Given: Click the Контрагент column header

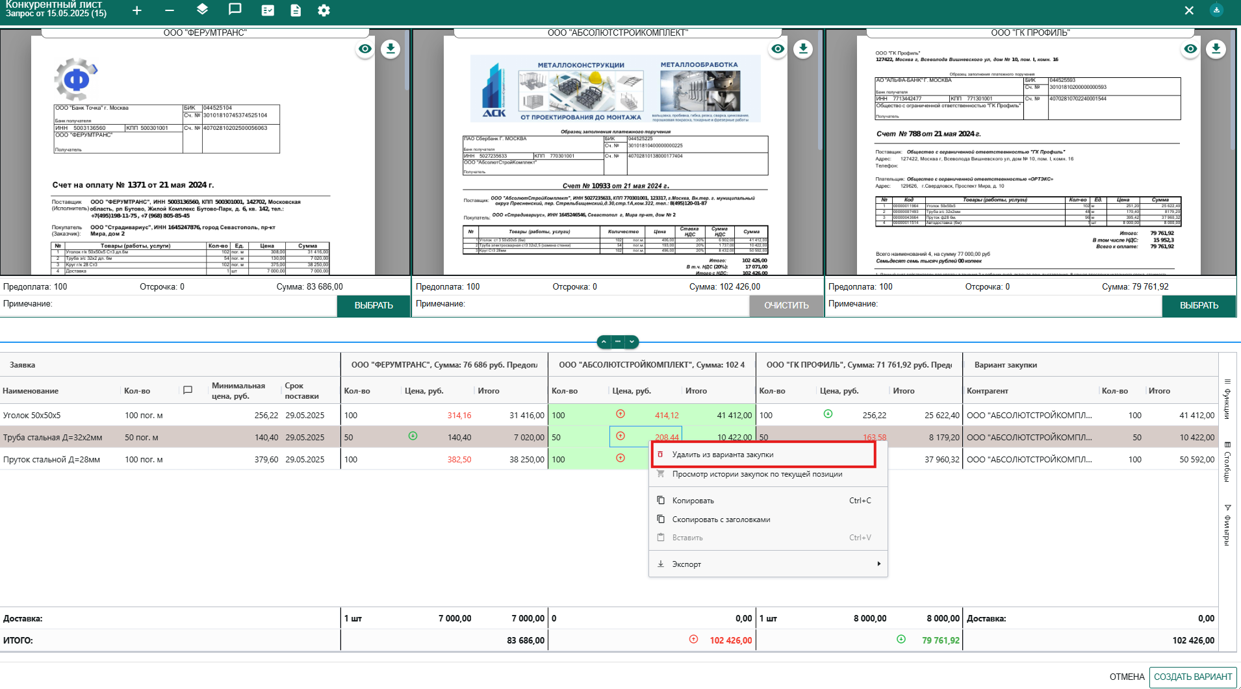Looking at the screenshot, I should (x=988, y=391).
